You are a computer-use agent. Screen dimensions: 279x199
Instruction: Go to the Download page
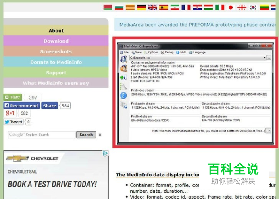click(56, 41)
